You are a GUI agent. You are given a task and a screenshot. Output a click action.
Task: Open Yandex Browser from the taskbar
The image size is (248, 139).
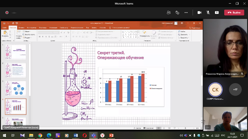click(102, 135)
